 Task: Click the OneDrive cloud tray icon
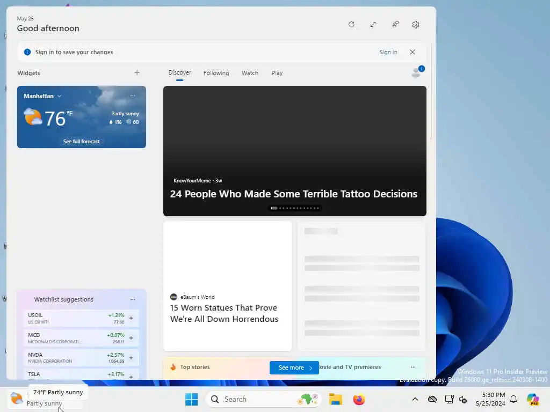pos(432,399)
